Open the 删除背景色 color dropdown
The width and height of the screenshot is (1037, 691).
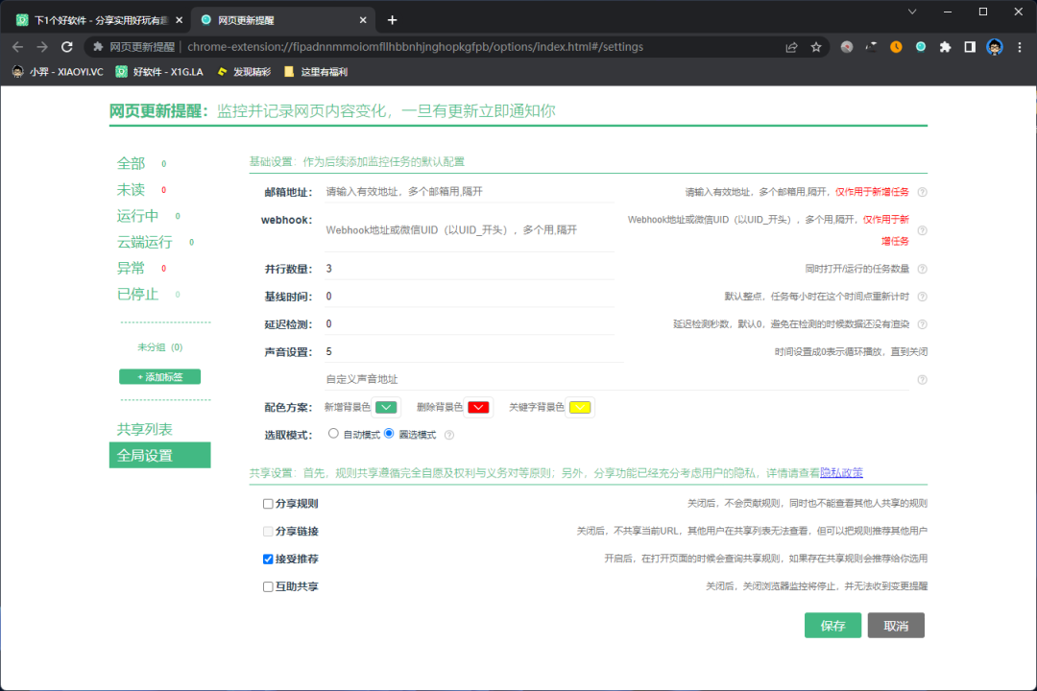click(x=476, y=407)
